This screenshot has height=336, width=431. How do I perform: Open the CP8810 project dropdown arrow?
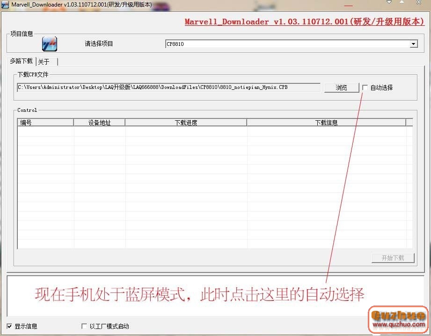click(413, 44)
